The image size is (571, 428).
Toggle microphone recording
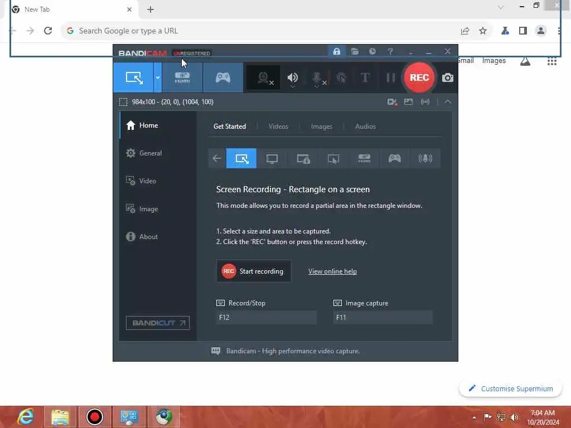[318, 78]
